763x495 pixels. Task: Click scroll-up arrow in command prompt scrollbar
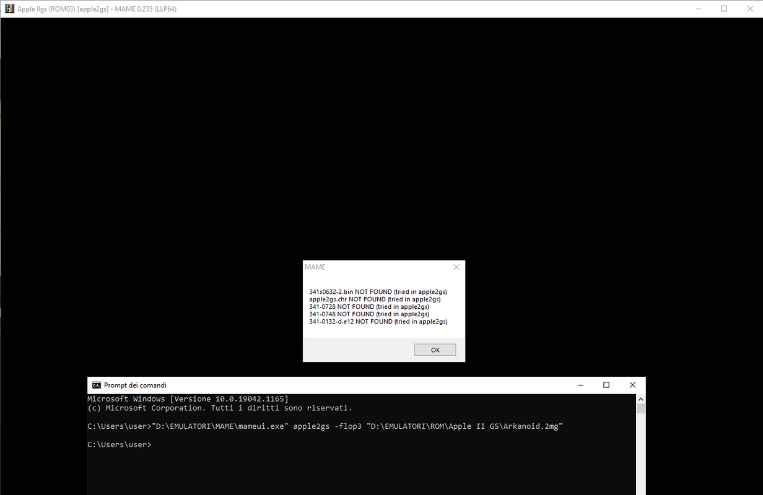(640, 399)
